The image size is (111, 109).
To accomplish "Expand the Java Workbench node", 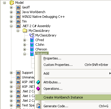I will click(x=11, y=12).
